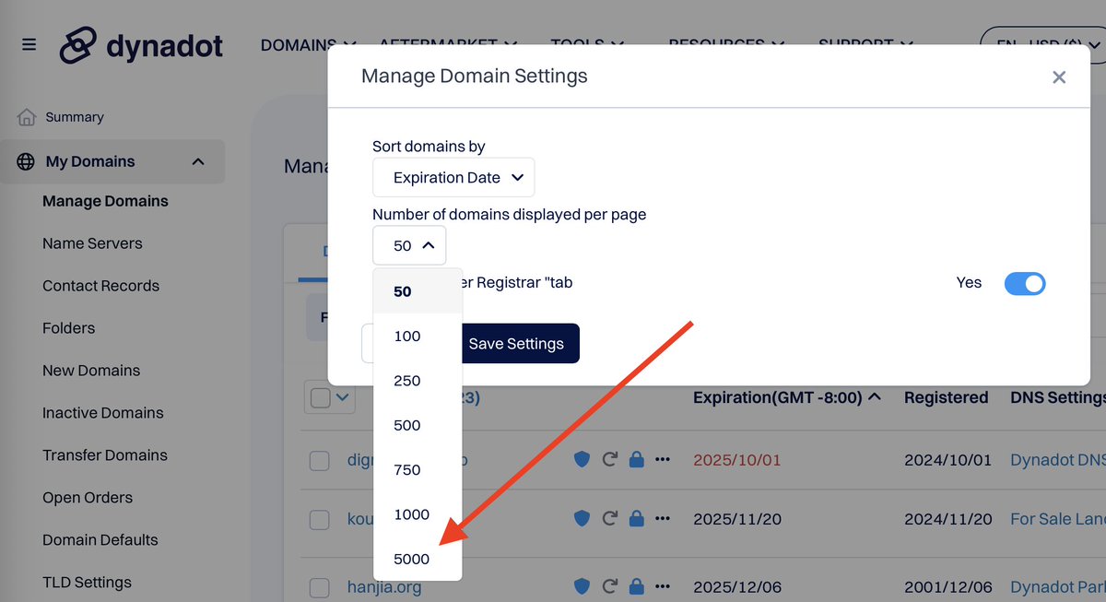
Task: Select 100 domains per page
Action: coord(418,336)
